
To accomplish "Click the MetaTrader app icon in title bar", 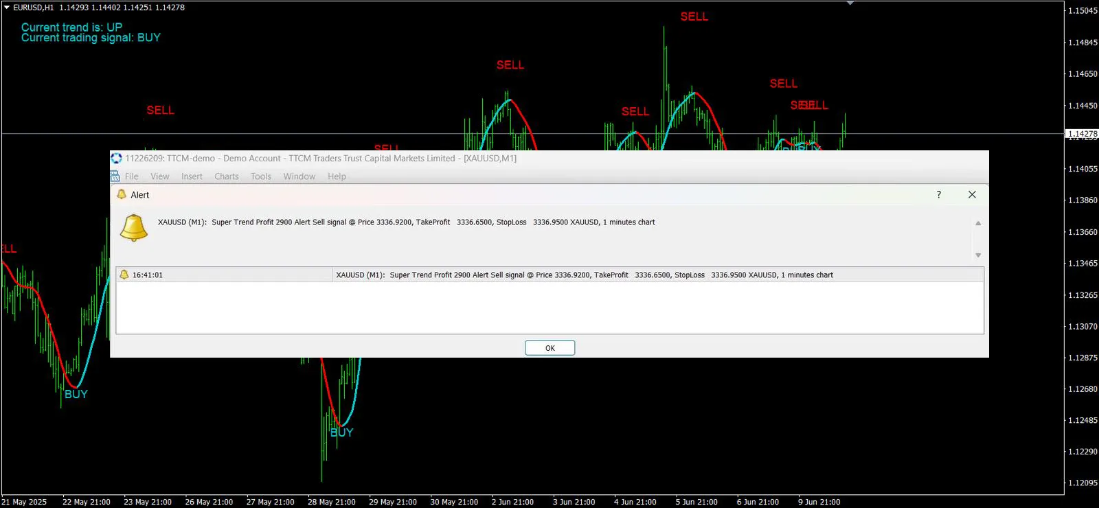I will click(116, 159).
